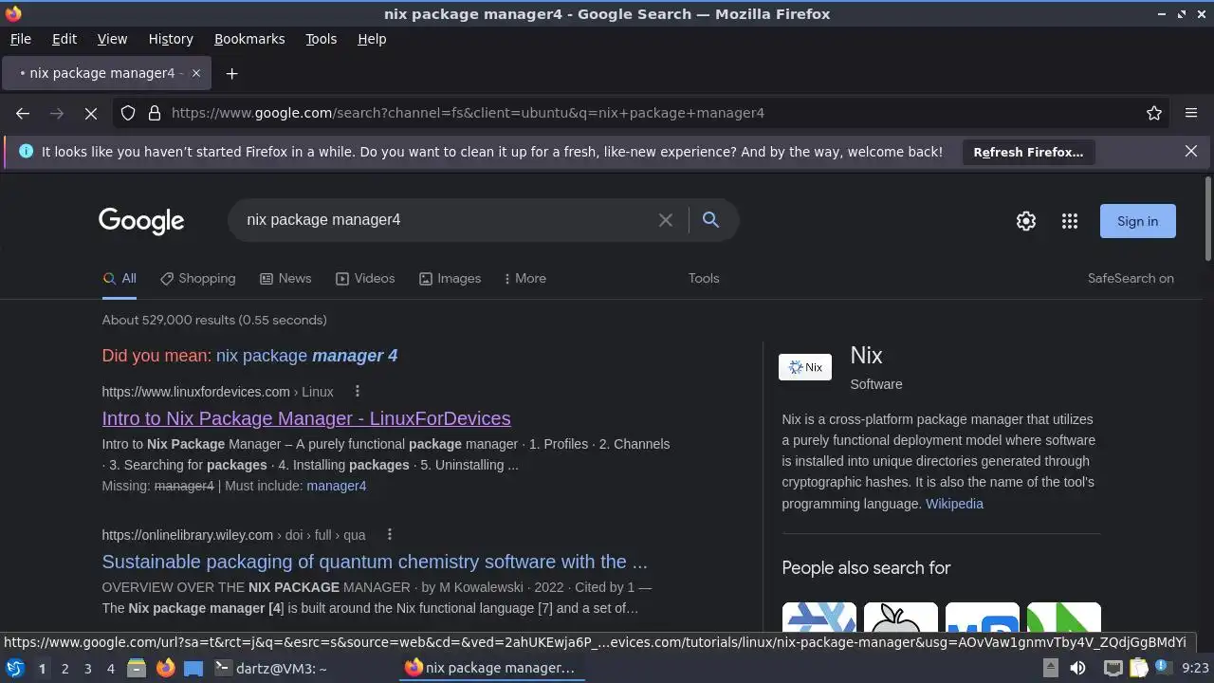The height and width of the screenshot is (683, 1214).
Task: Open the clipboard tray icon
Action: 1139,668
